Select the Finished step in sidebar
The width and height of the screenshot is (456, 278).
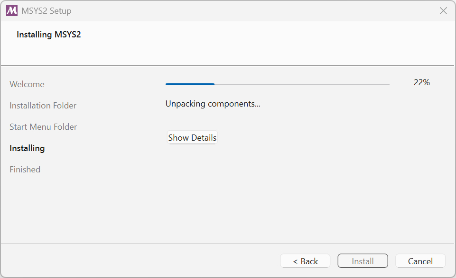click(x=25, y=170)
